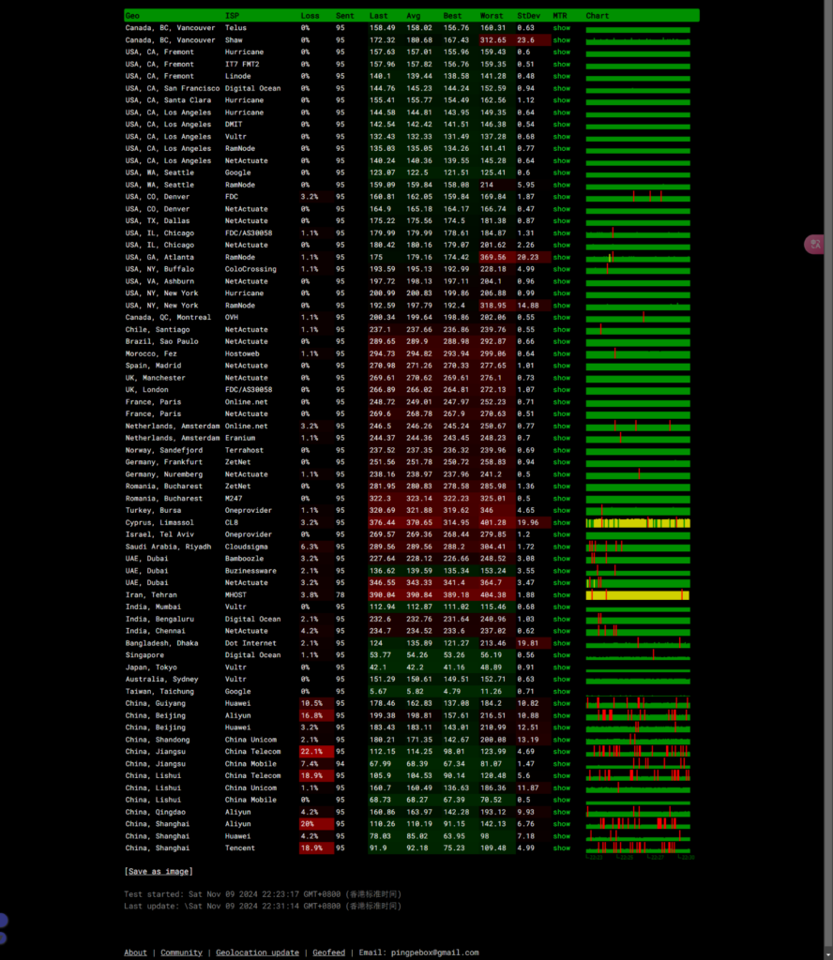
Task: Click the Cyprus Limassol yellow latency chart
Action: tap(638, 523)
